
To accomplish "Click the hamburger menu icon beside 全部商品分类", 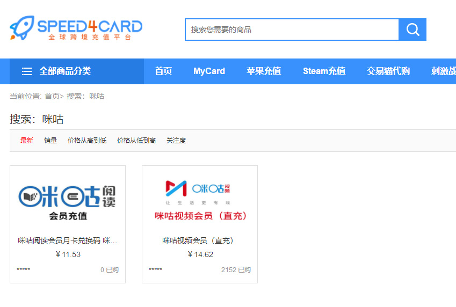I will pyautogui.click(x=27, y=71).
